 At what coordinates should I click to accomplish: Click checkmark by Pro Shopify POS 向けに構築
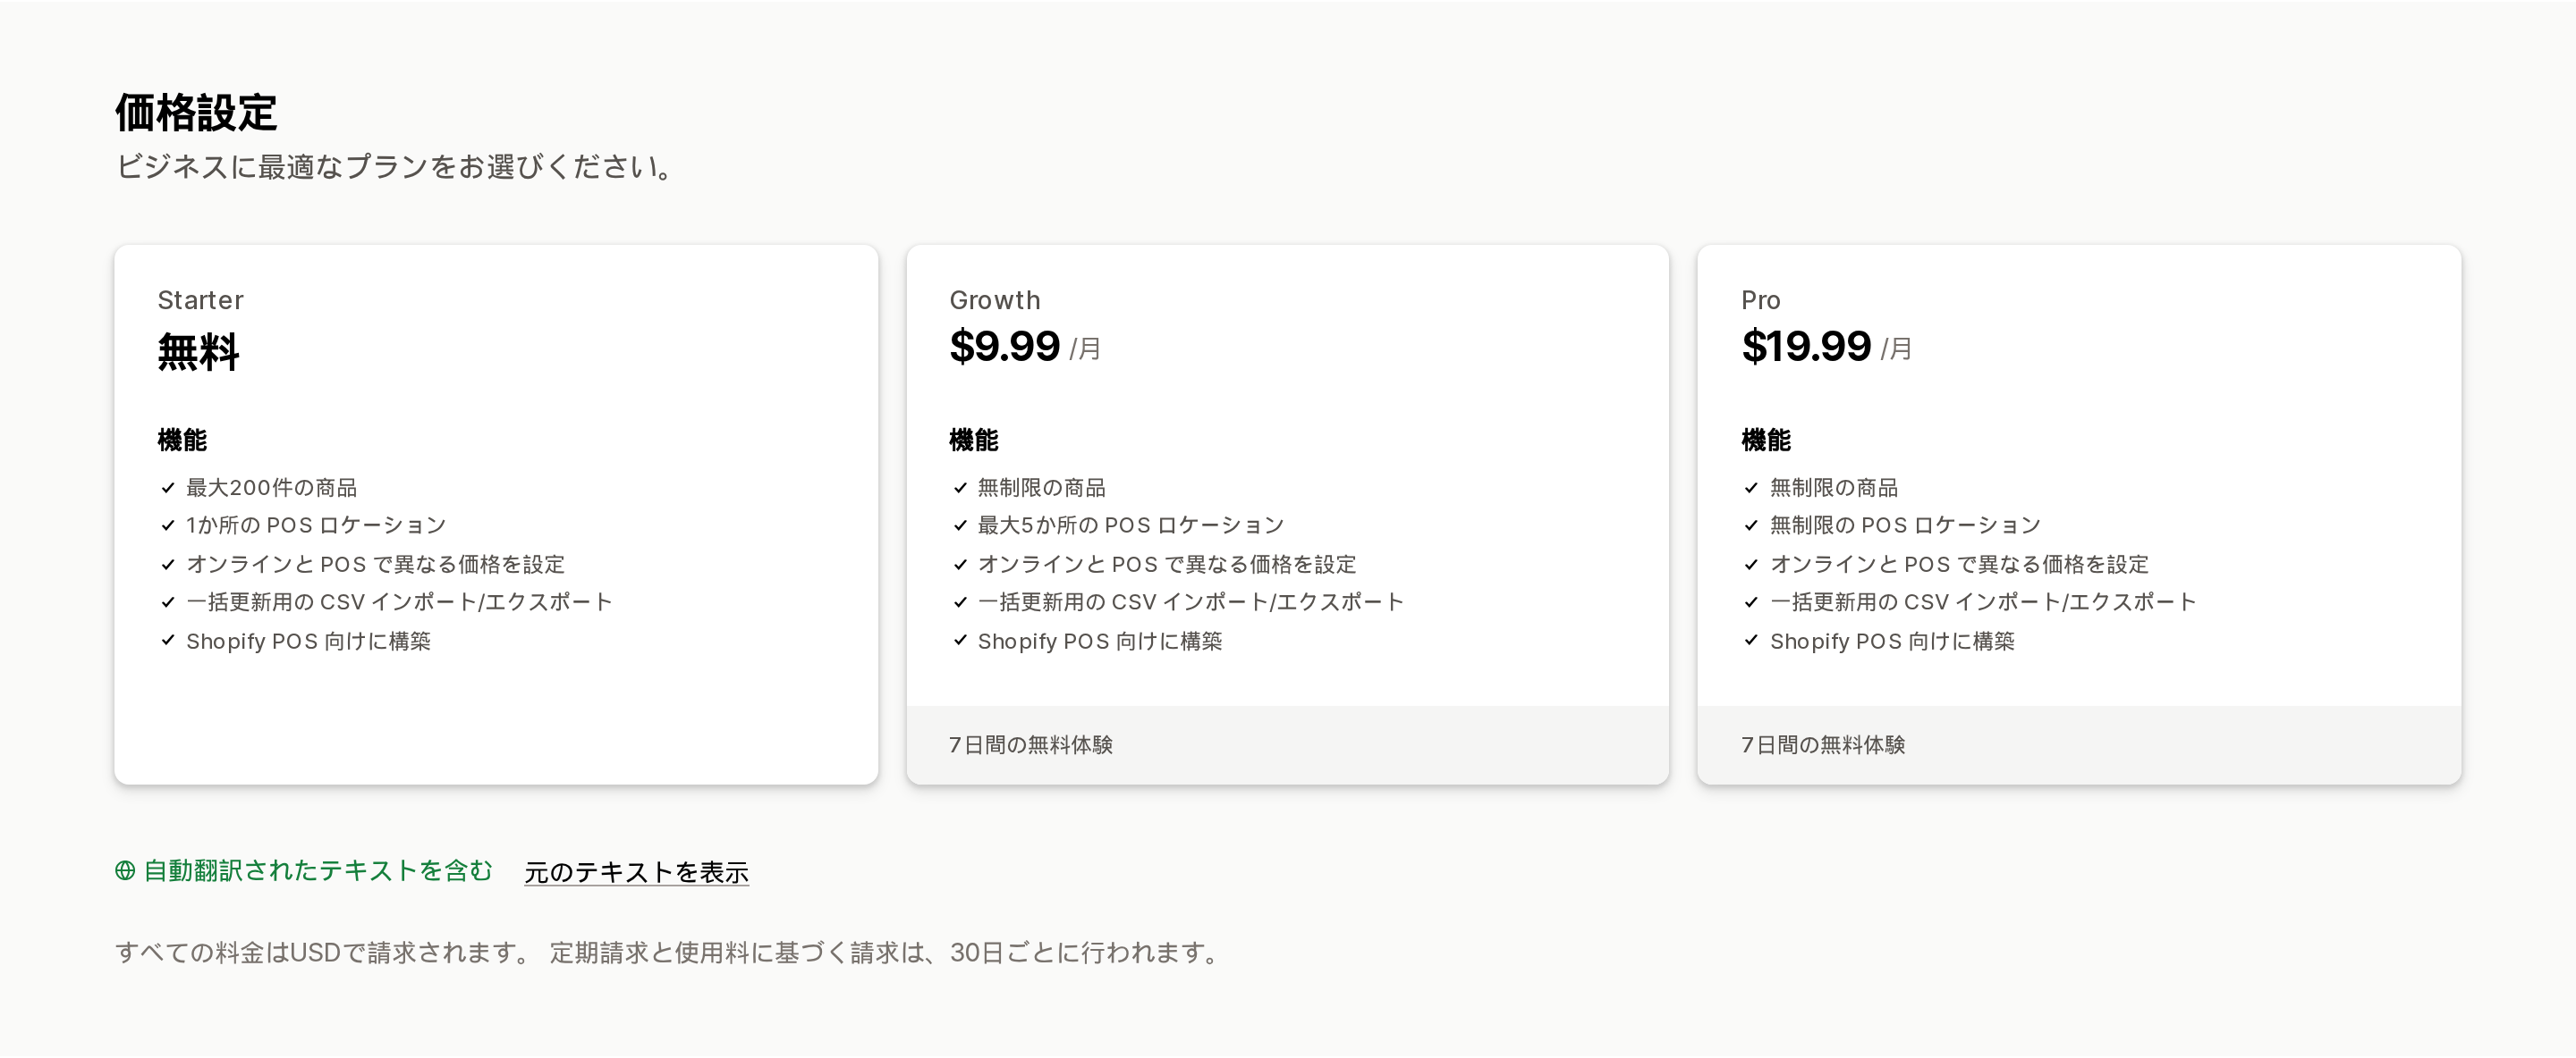click(1751, 642)
